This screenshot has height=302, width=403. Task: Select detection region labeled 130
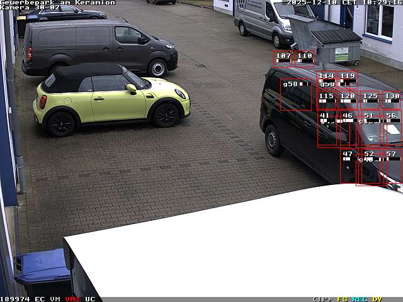(392, 100)
